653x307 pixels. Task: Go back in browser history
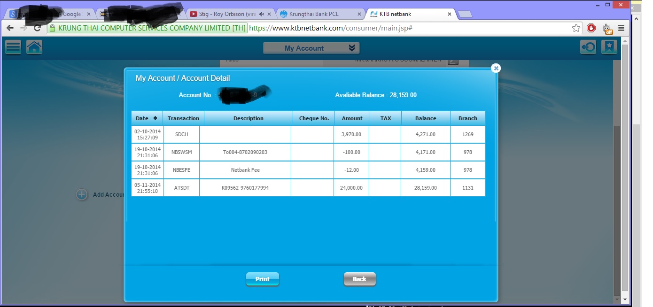pyautogui.click(x=10, y=28)
